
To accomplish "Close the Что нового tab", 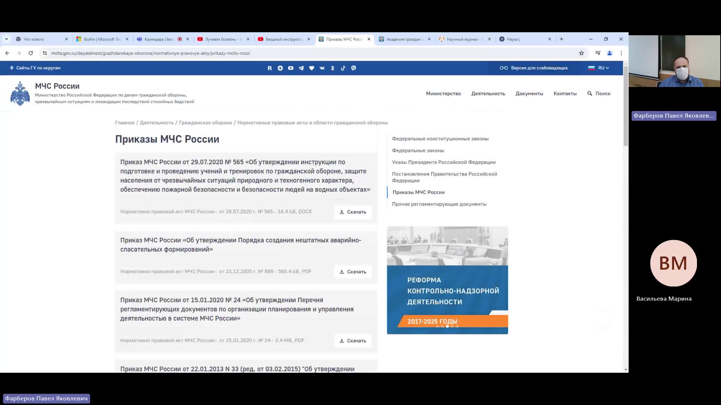I will (x=66, y=39).
